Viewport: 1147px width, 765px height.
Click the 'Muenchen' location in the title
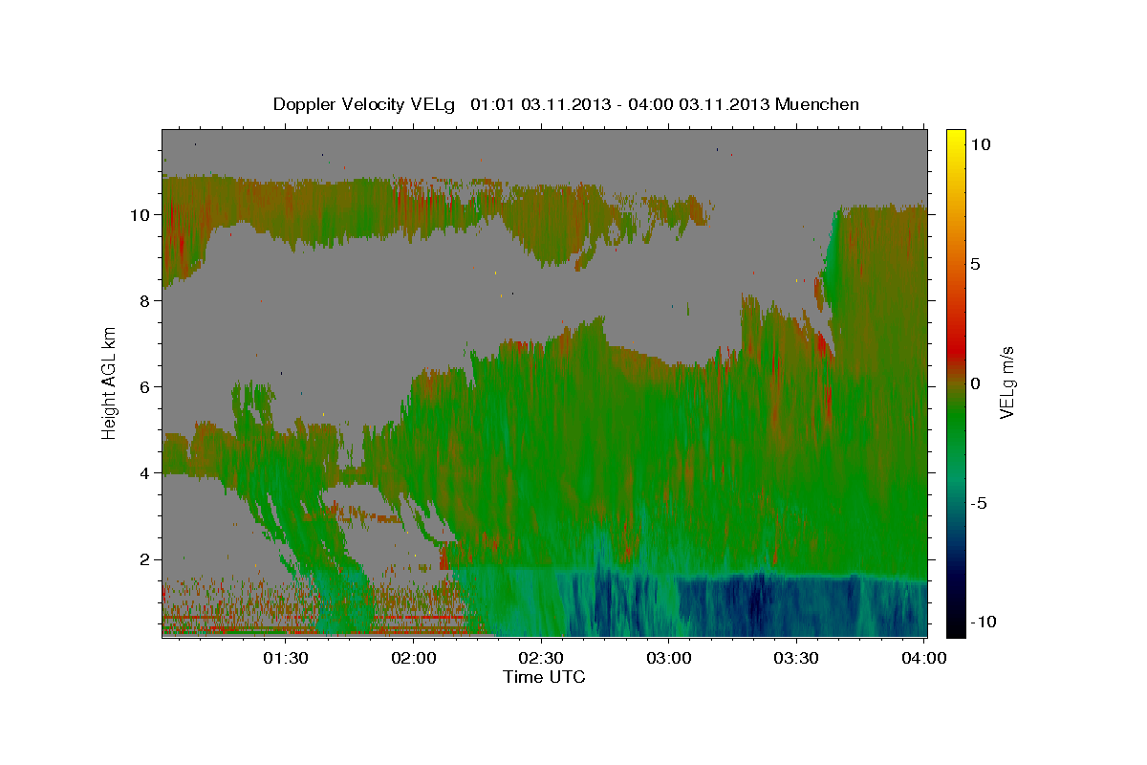(815, 104)
